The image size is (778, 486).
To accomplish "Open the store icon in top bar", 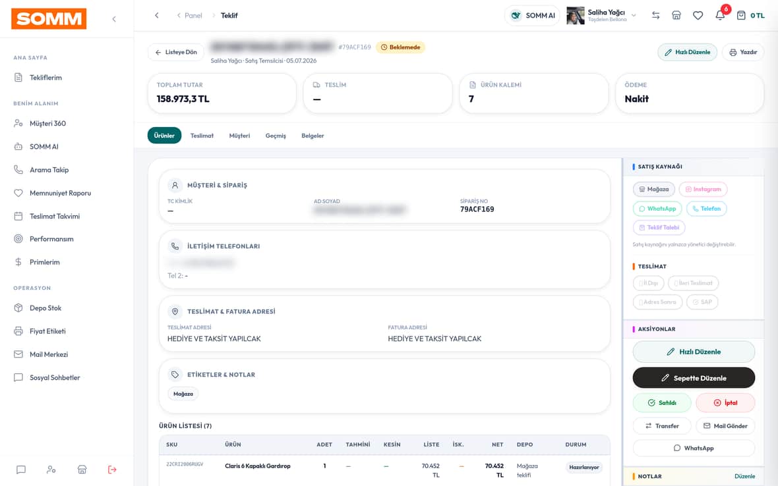I will (x=676, y=15).
